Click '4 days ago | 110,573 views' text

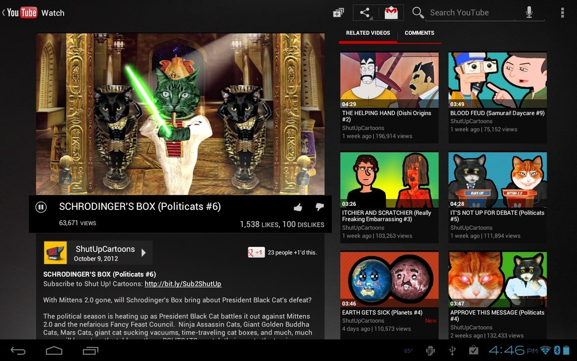click(376, 329)
